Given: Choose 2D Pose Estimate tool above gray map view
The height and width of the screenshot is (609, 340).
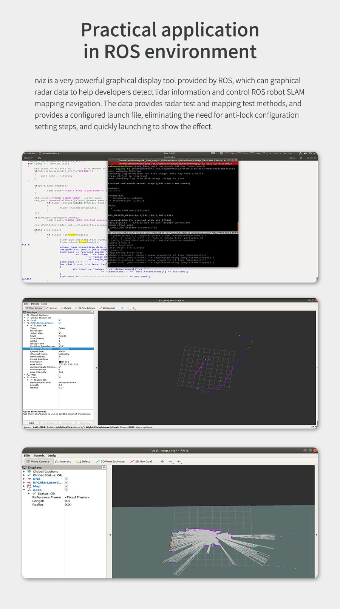Looking at the screenshot, I should [x=110, y=461].
